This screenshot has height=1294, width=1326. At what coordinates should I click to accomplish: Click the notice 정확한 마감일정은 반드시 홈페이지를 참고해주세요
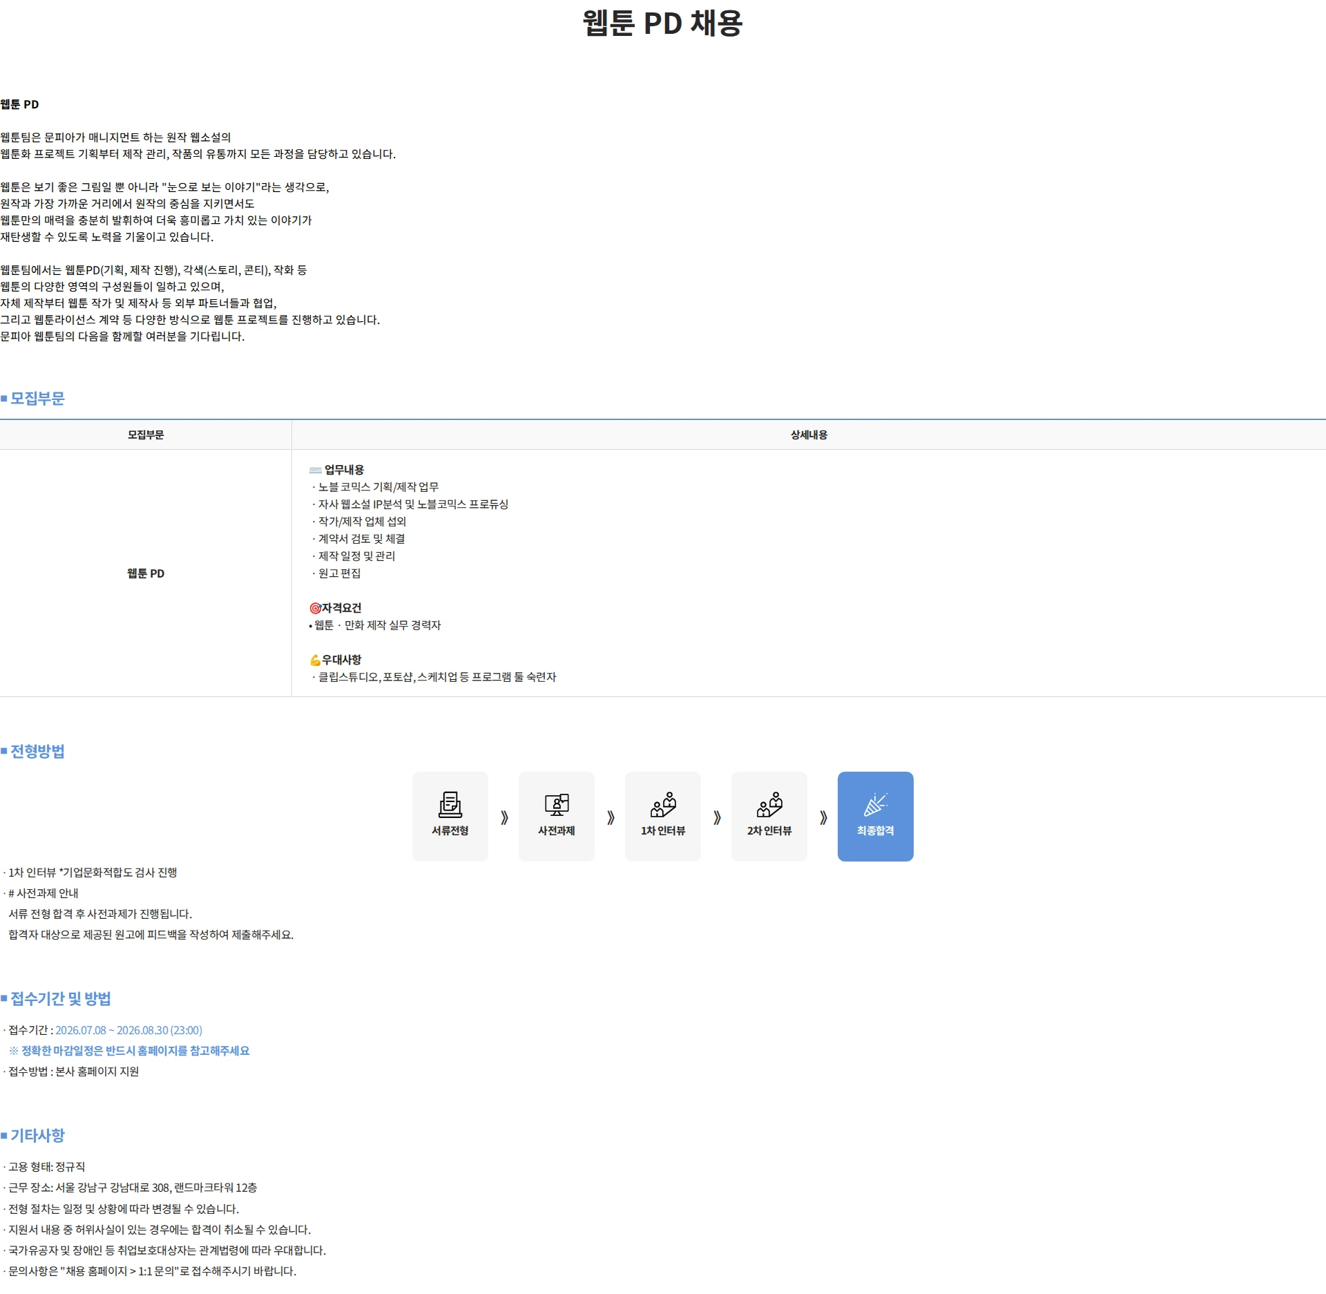click(x=135, y=1051)
